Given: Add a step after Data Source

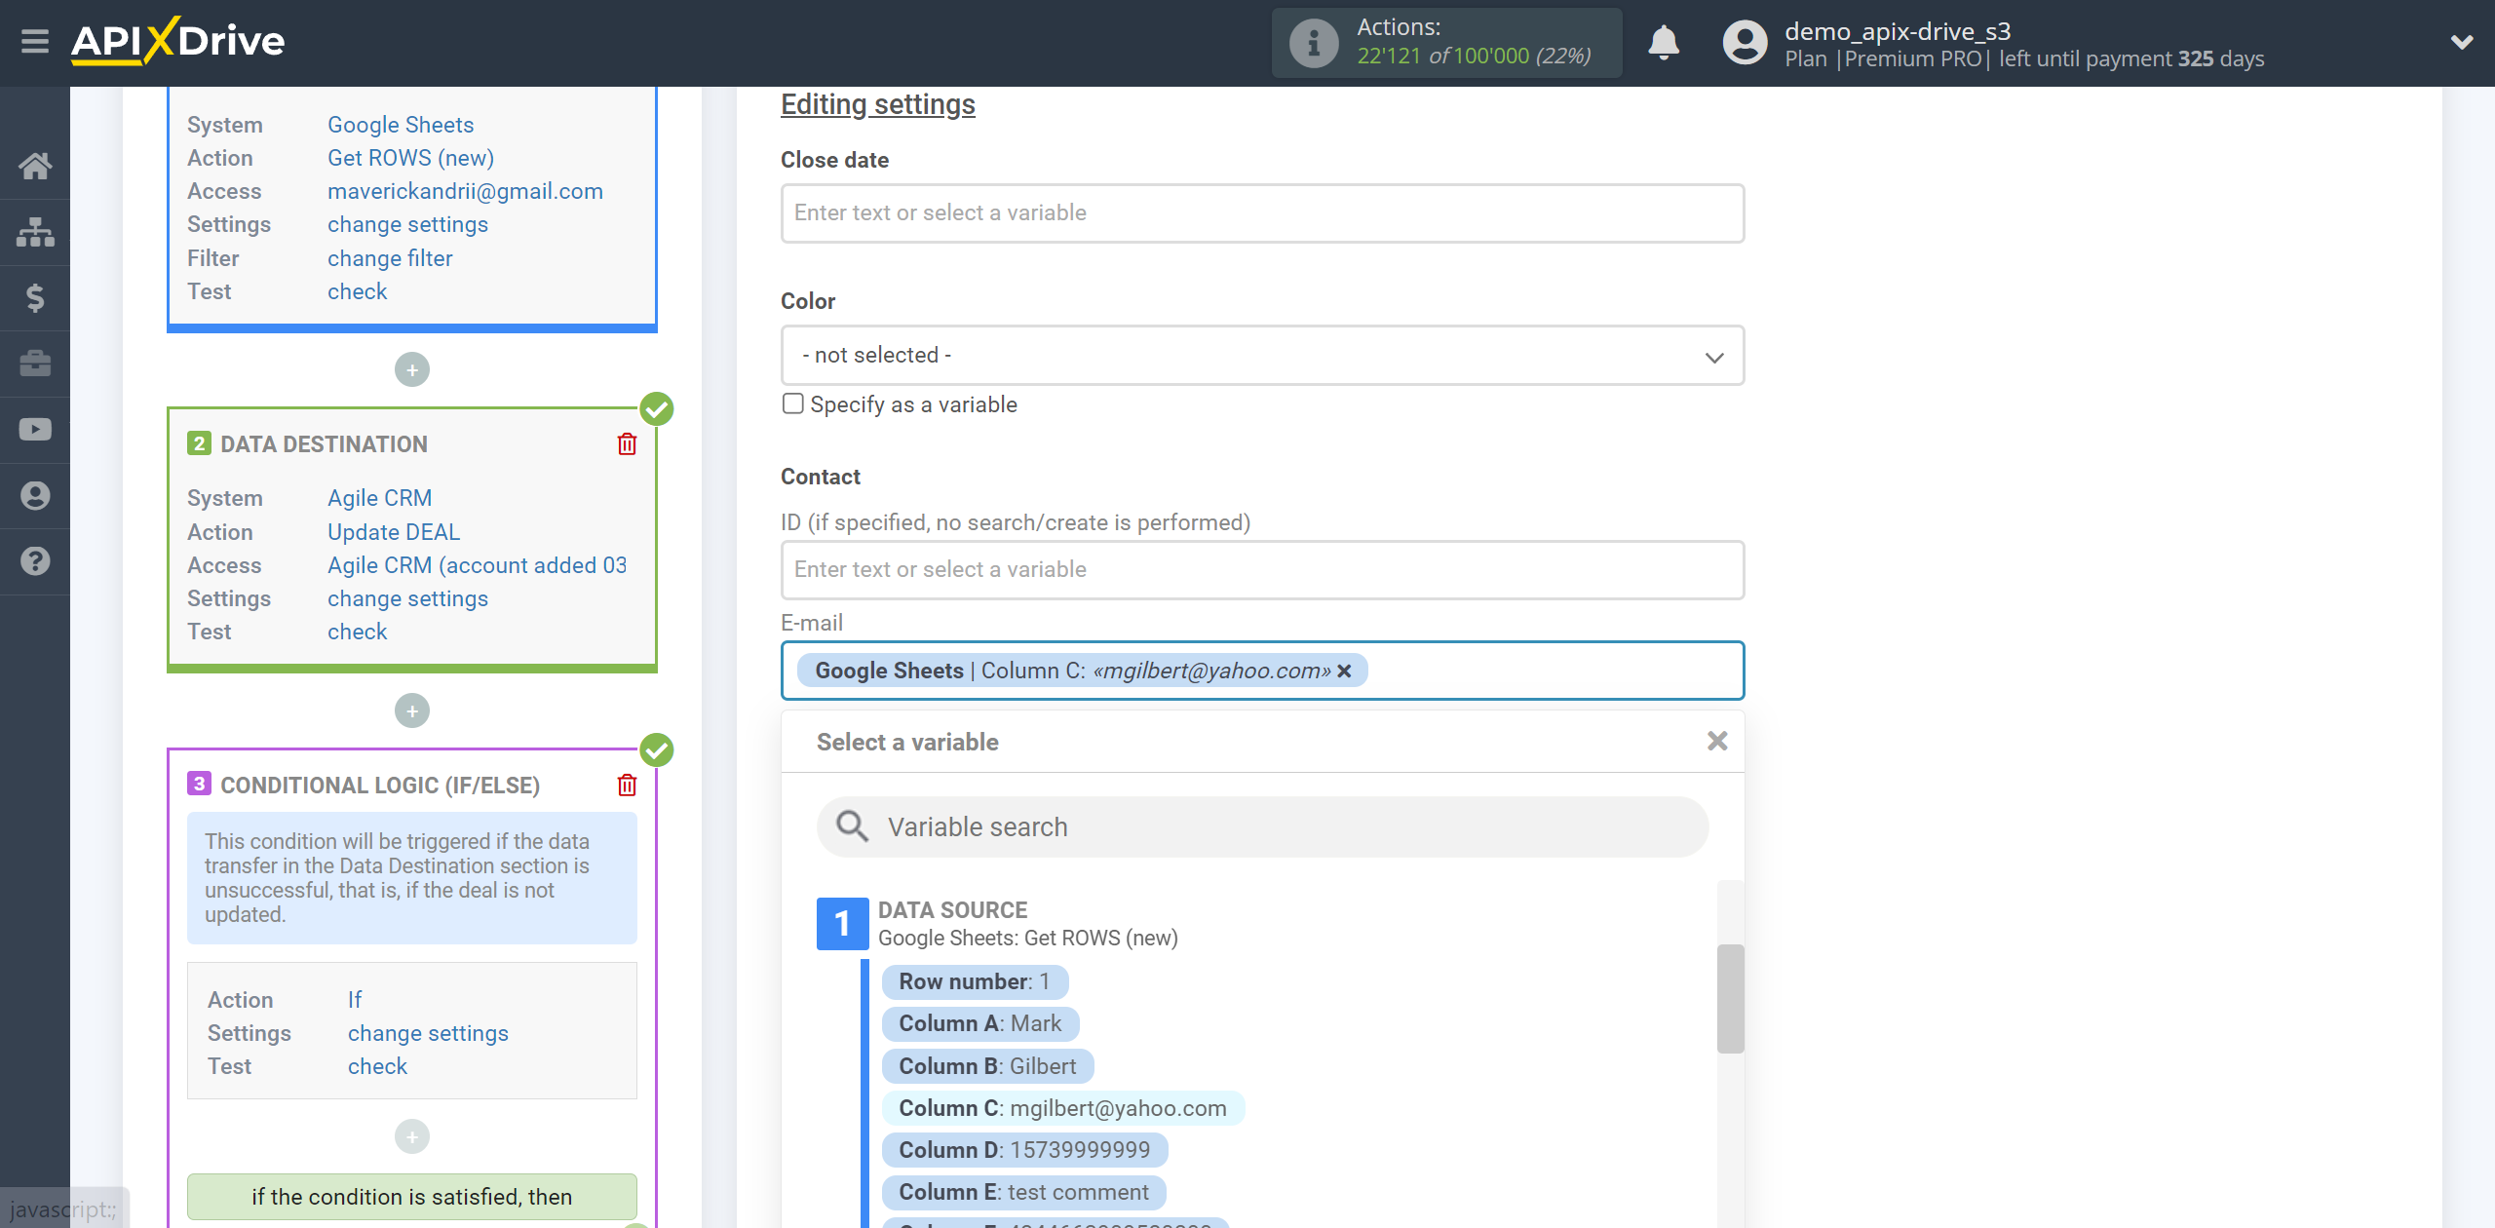Looking at the screenshot, I should pyautogui.click(x=412, y=370).
